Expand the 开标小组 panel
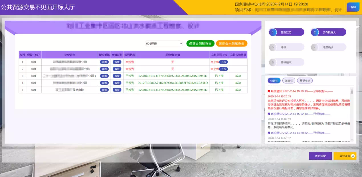Screen dimensions: 362x177 (305, 81)
